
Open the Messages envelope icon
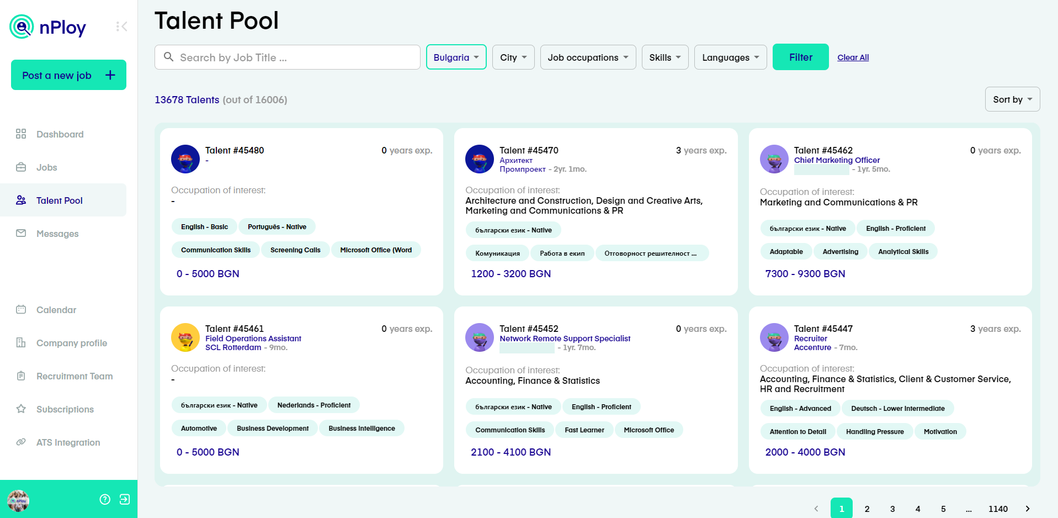click(x=21, y=233)
